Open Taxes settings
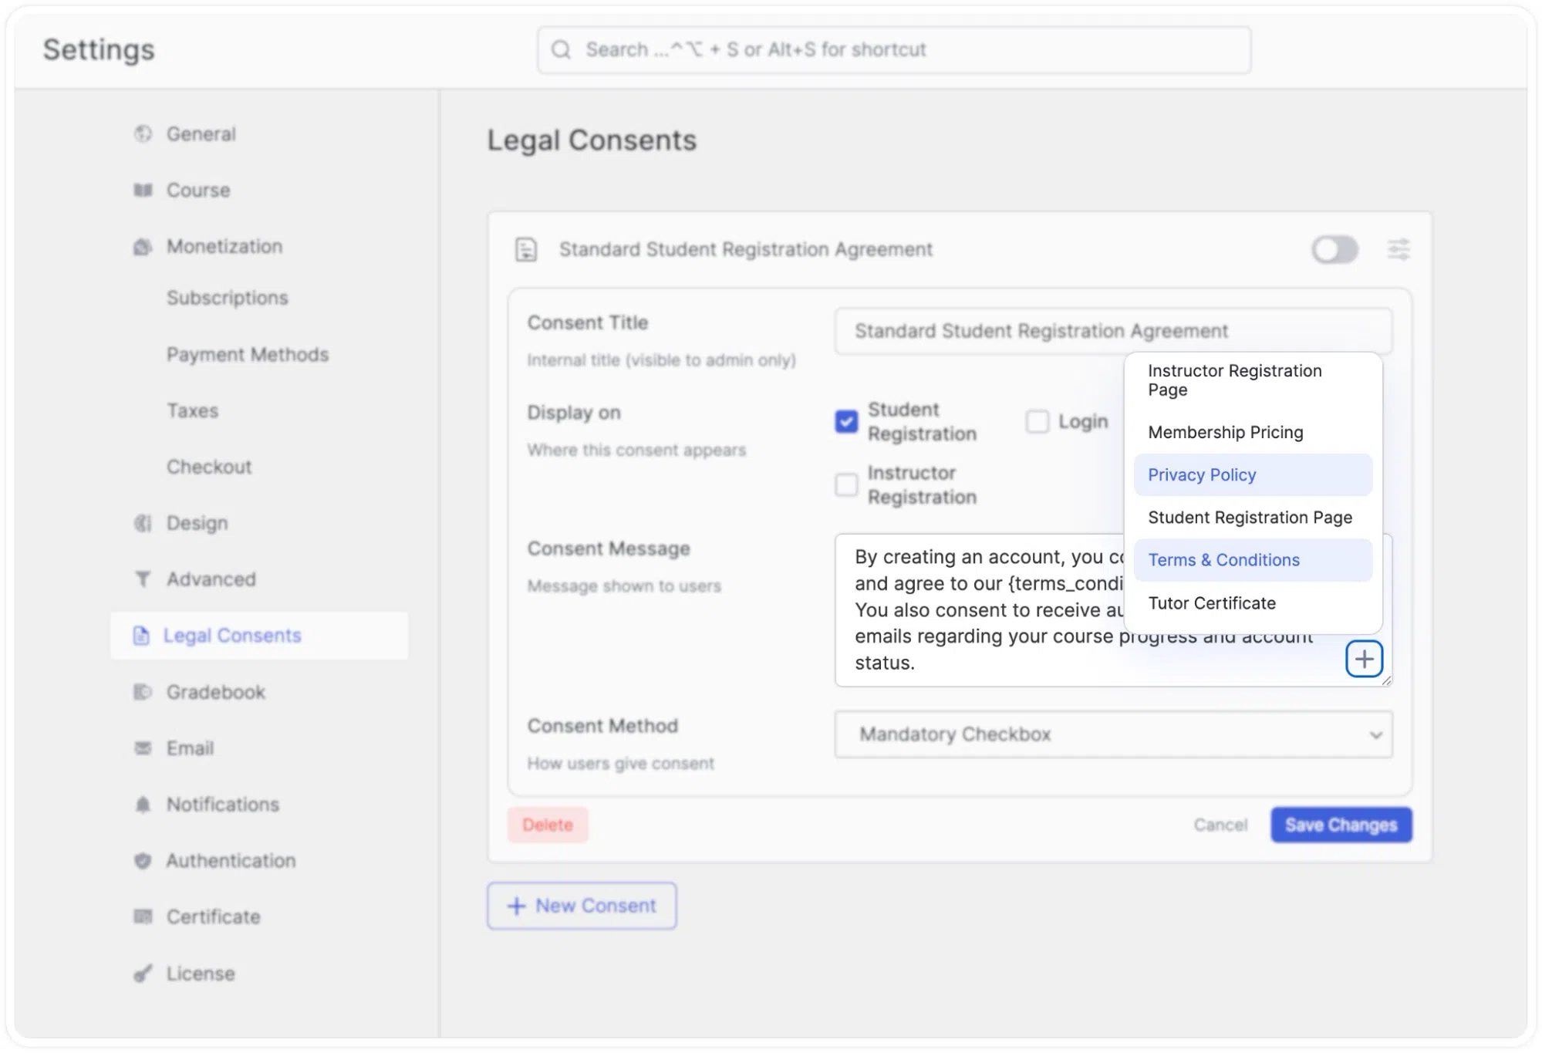1542x1053 pixels. (193, 410)
